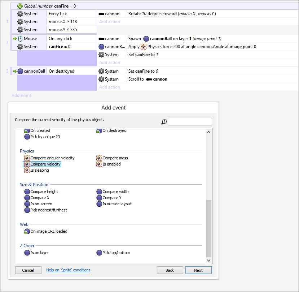The width and height of the screenshot is (299, 292).
Task: Select the Pick nearest/furthest condition
Action: (x=45, y=210)
